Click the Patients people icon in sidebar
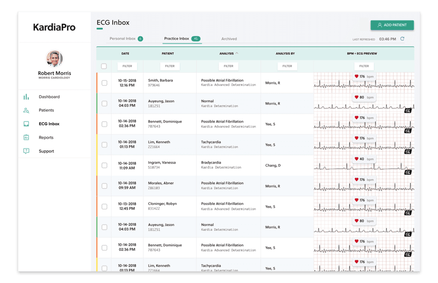Viewport: 438px width, 283px height. 26,110
